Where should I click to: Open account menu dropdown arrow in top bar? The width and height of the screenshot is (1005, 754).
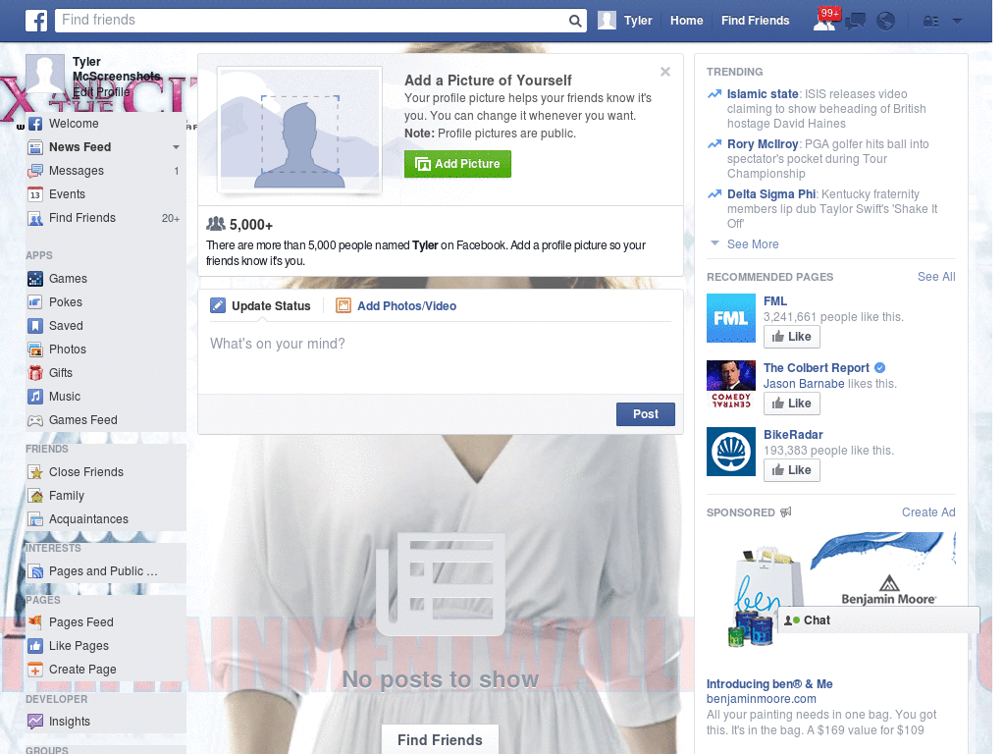tap(957, 22)
